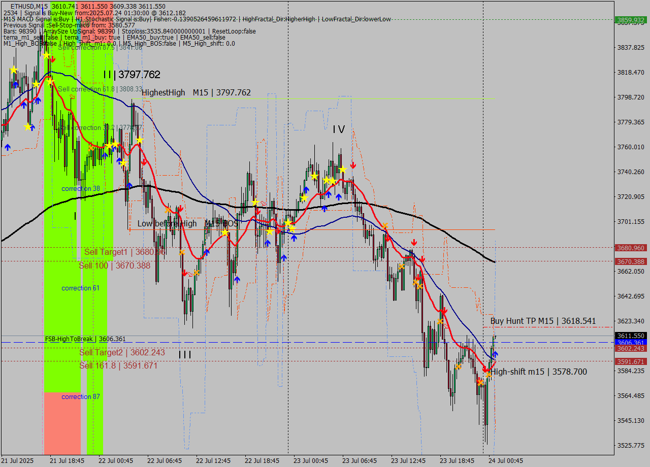
Task: Select the Sell 161.8 level label
Action: pos(118,365)
